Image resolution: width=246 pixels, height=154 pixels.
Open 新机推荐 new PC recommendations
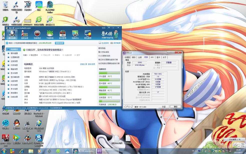[88, 34]
